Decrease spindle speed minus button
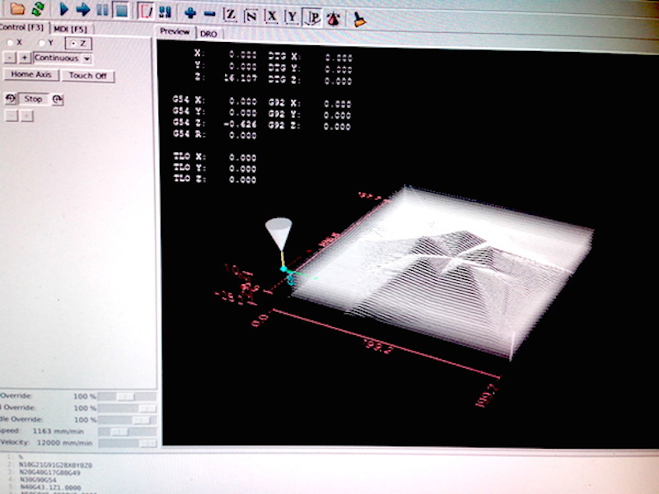This screenshot has width=659, height=494. pyautogui.click(x=12, y=115)
